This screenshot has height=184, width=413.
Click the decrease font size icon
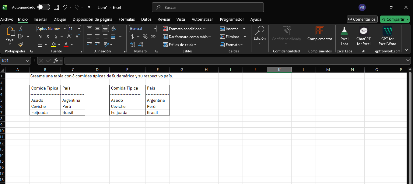pos(77,37)
